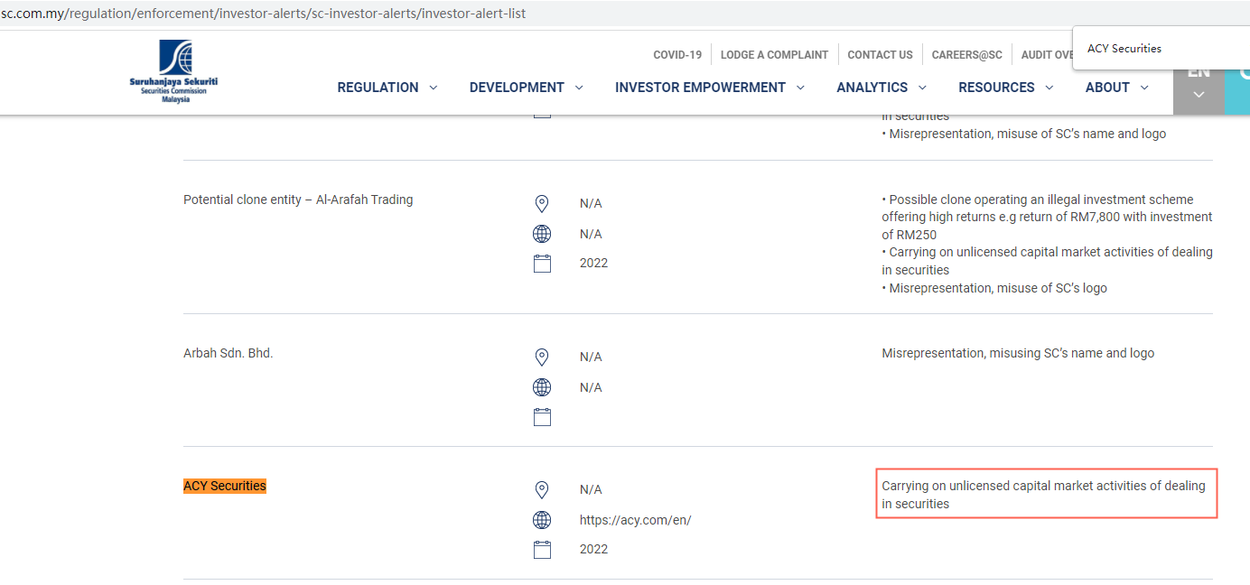Click the globe icon in Arbah Sdn. Bhd. row

pyautogui.click(x=542, y=387)
